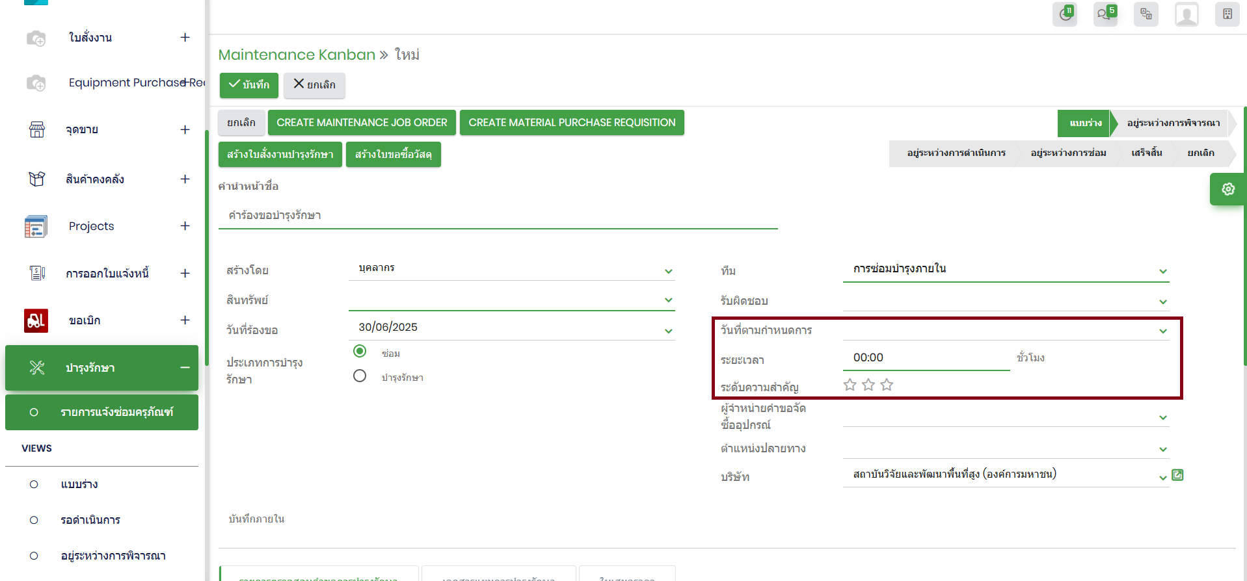
Task: Open the activities clock icon in top bar
Action: (1065, 14)
